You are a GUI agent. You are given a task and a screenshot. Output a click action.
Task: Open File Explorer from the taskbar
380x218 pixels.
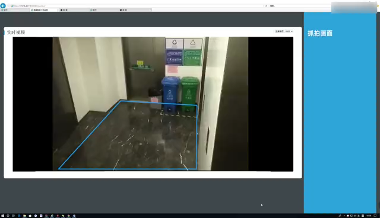pyautogui.click(x=24, y=216)
